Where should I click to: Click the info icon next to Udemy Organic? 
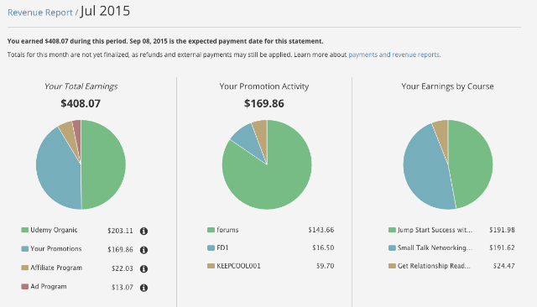pos(143,231)
